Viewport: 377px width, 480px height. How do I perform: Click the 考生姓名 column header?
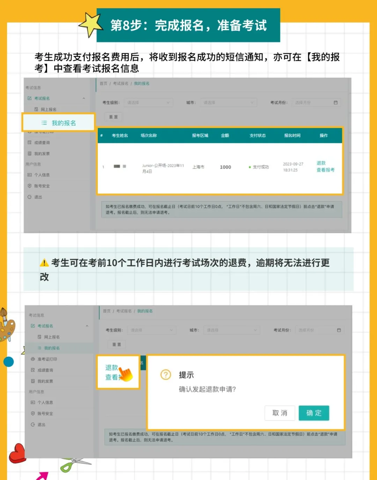120,136
